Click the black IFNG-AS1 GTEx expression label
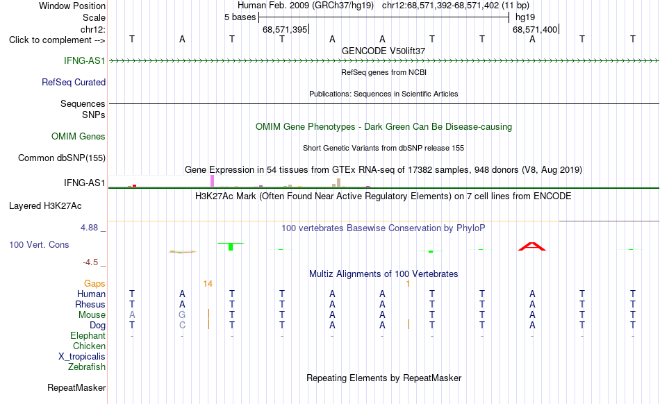The height and width of the screenshot is (404, 660). point(84,183)
